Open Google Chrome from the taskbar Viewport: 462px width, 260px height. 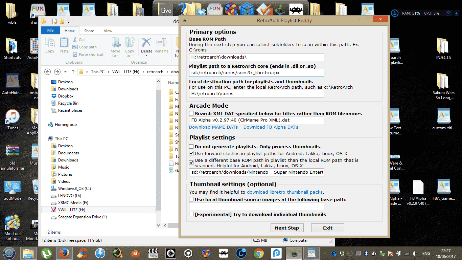click(259, 253)
